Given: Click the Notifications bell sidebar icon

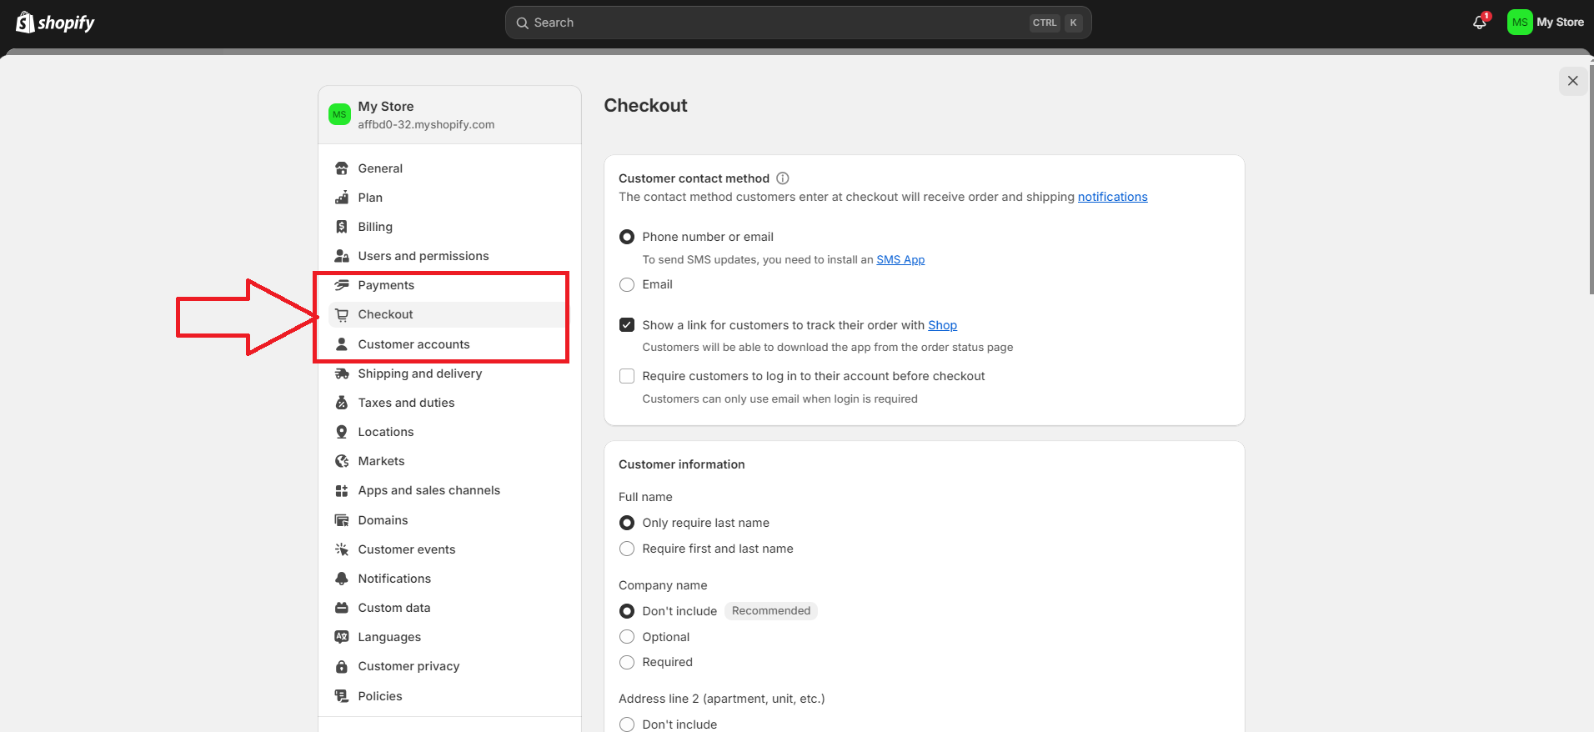Looking at the screenshot, I should coord(342,579).
